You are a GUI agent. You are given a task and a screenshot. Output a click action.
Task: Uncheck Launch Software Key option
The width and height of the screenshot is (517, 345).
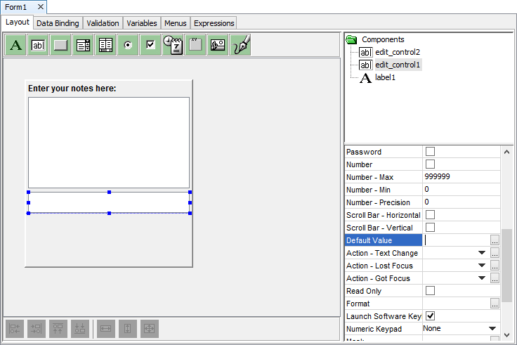click(x=431, y=316)
